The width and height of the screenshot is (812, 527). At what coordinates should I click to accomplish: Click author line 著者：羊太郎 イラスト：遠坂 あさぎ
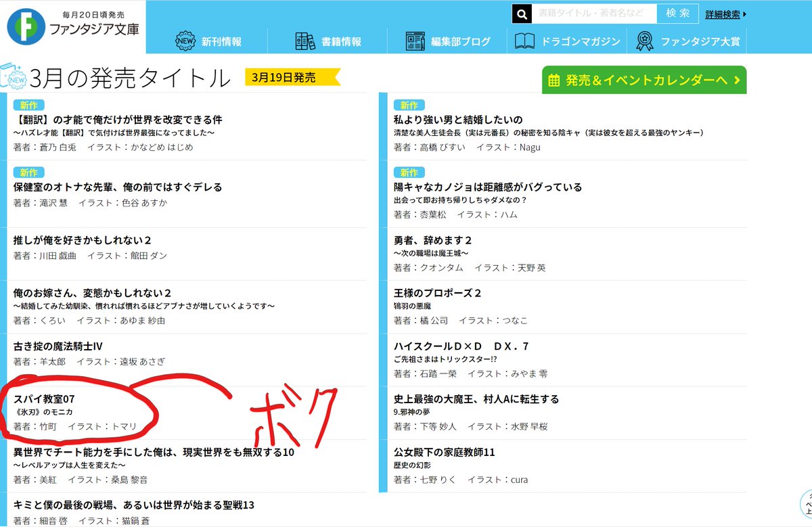[x=89, y=362]
